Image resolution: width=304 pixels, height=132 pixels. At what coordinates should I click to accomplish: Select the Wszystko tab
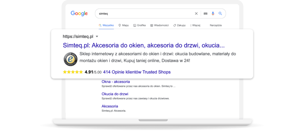[106, 25]
